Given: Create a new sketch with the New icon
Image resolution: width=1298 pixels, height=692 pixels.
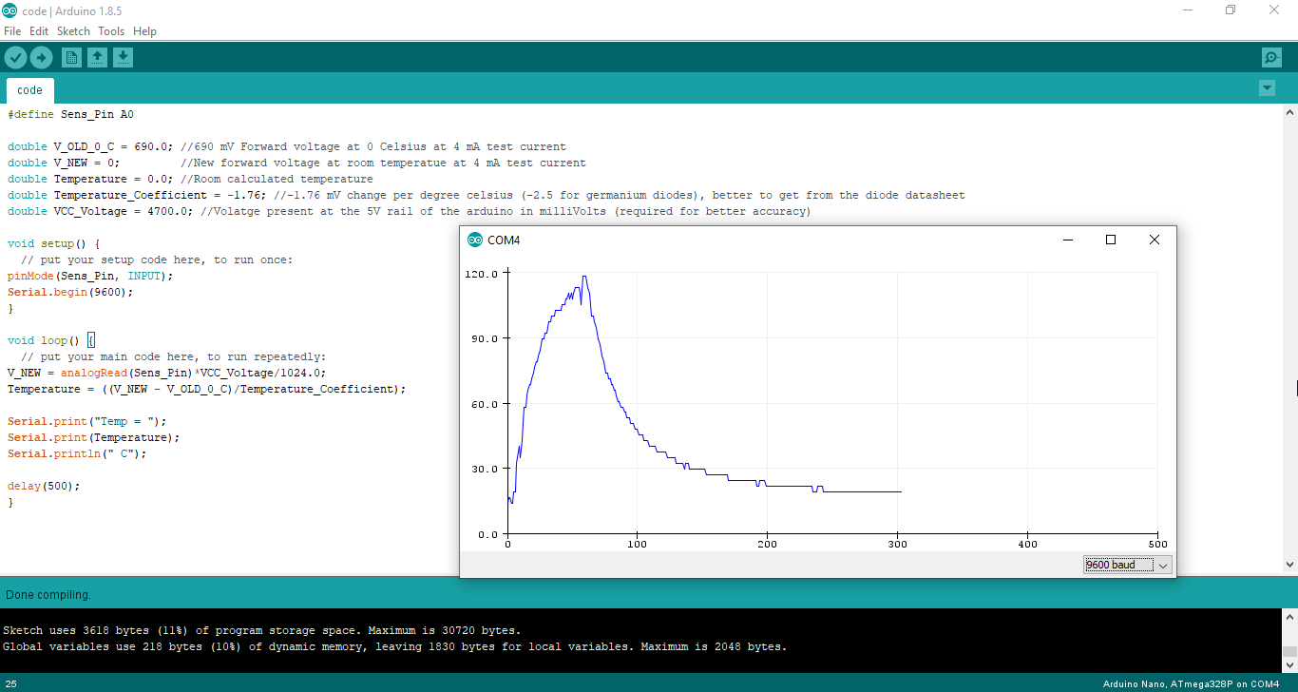Looking at the screenshot, I should (x=71, y=58).
